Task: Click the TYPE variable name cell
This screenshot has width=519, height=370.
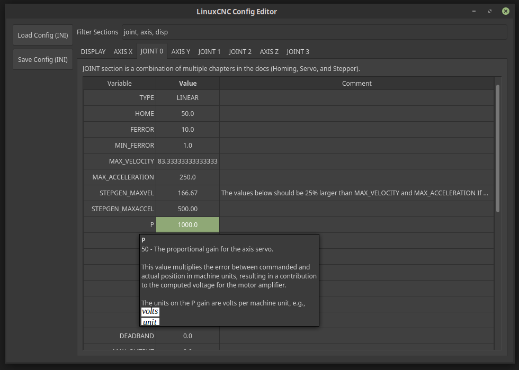Action: click(x=120, y=97)
